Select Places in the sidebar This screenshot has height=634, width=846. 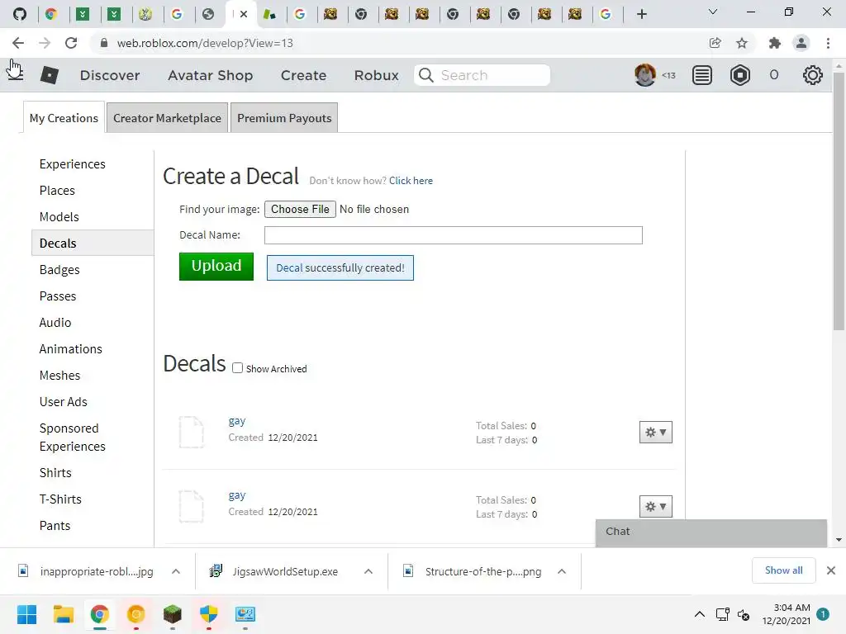pos(57,191)
